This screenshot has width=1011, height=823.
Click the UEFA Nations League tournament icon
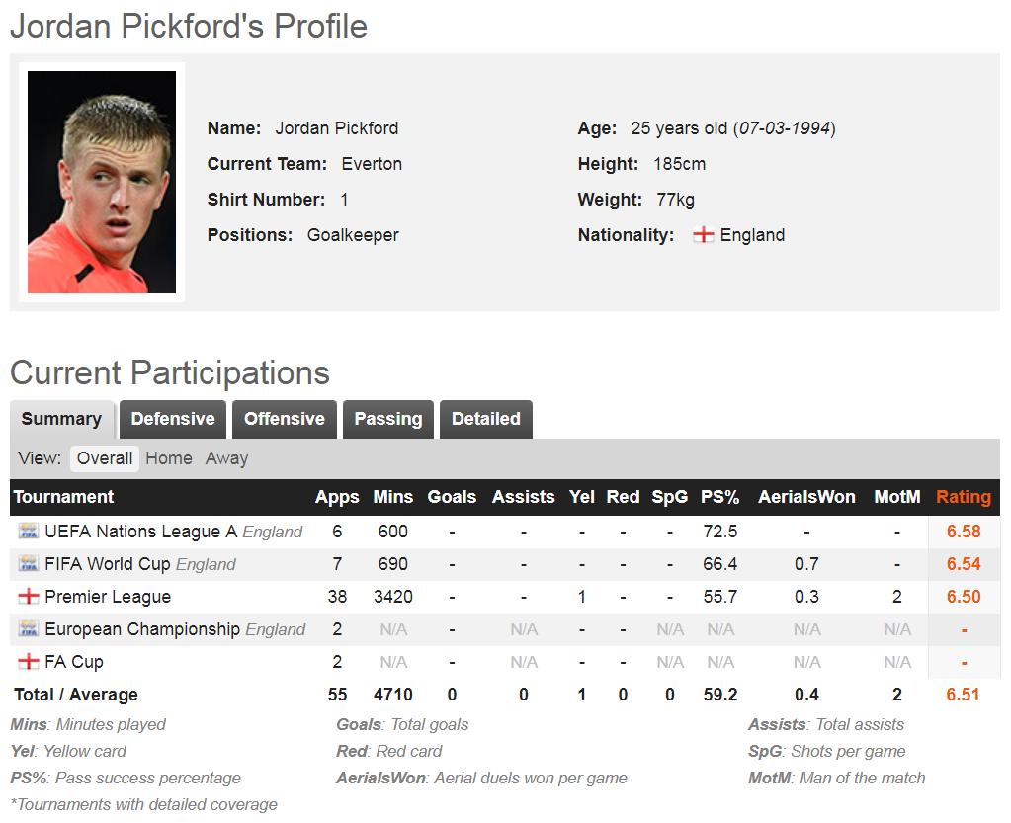click(28, 532)
